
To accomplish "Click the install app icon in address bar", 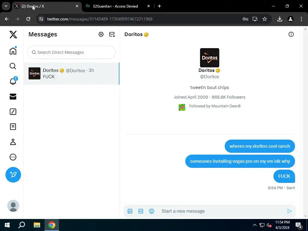I will pos(255,19).
